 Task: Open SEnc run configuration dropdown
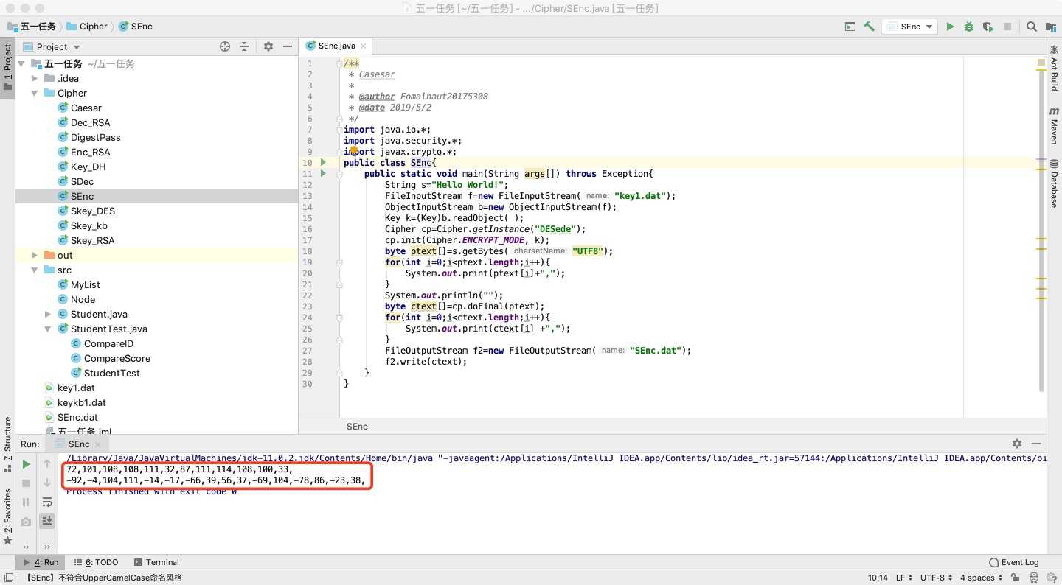[909, 27]
